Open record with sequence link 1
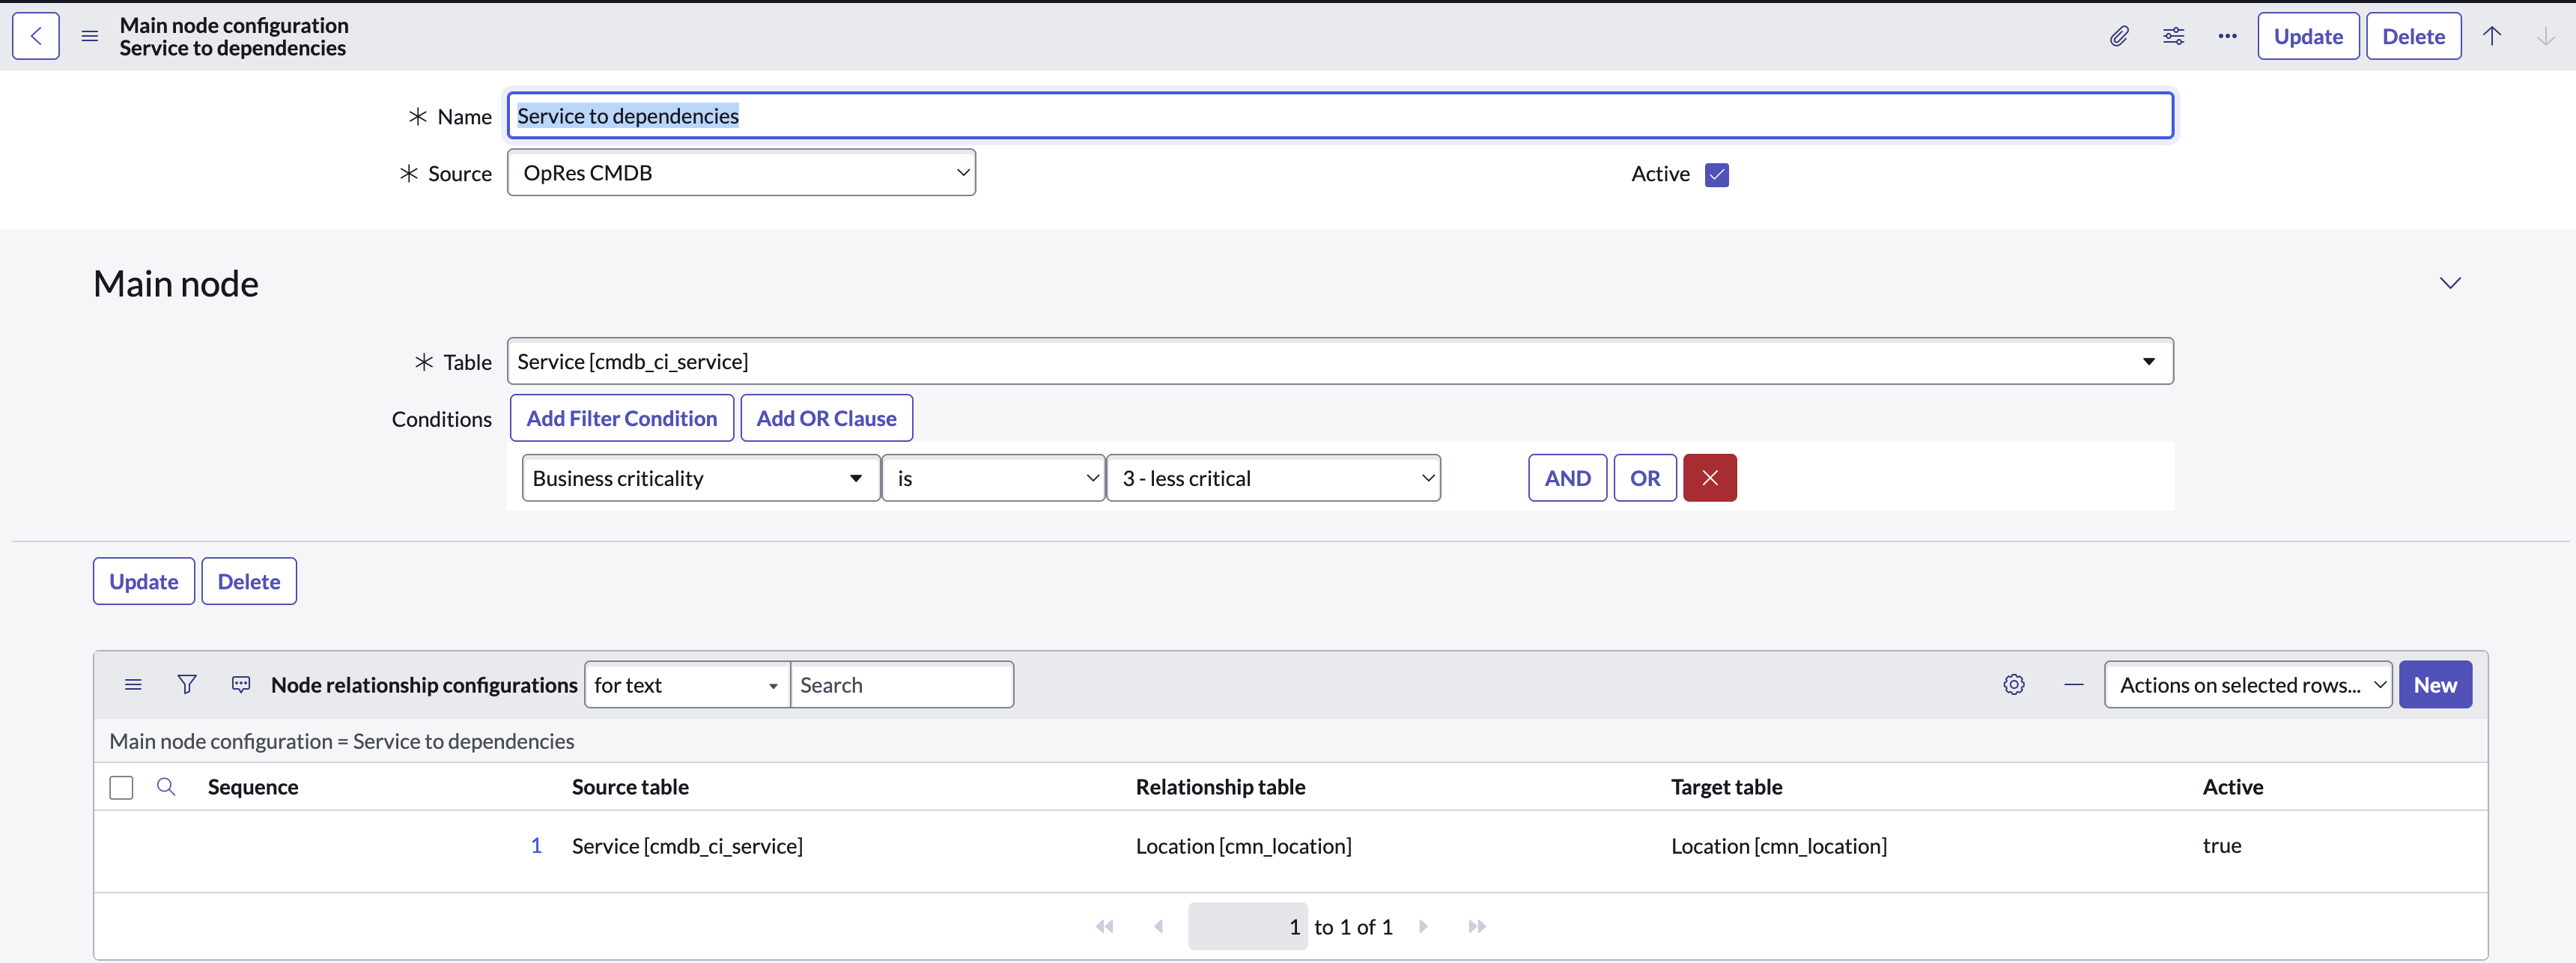Image resolution: width=2576 pixels, height=963 pixels. (x=536, y=846)
